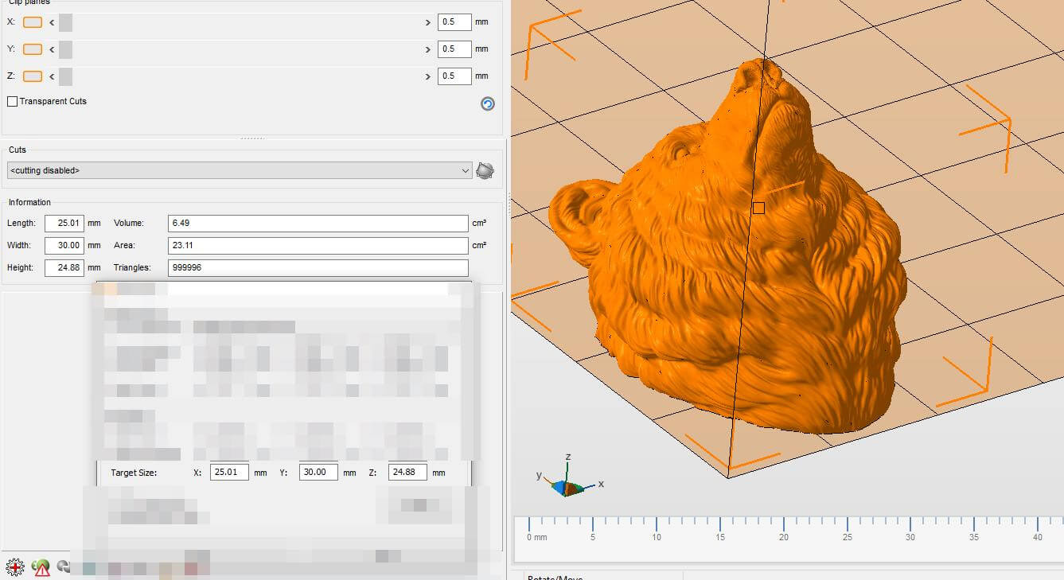Reset clip planes with blue circular arrow

(x=488, y=104)
